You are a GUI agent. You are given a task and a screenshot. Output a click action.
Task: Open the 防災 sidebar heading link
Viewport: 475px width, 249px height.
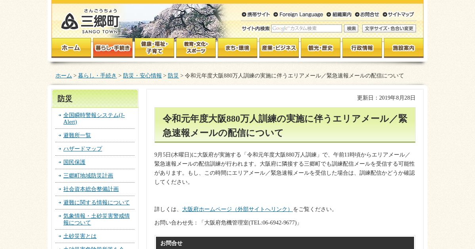(x=65, y=98)
